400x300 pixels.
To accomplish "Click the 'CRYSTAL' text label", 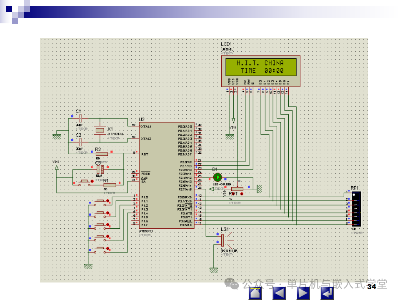I will pyautogui.click(x=116, y=134).
